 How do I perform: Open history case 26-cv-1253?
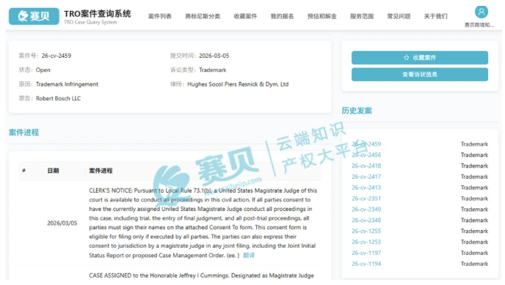tap(366, 242)
